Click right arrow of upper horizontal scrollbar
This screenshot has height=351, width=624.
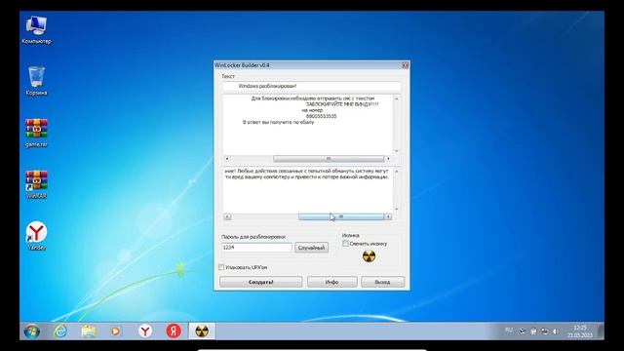point(388,159)
